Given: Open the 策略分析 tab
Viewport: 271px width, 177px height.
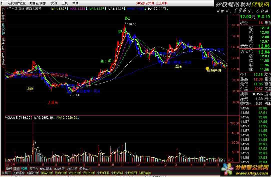Looking at the screenshot, I should click(x=47, y=173).
